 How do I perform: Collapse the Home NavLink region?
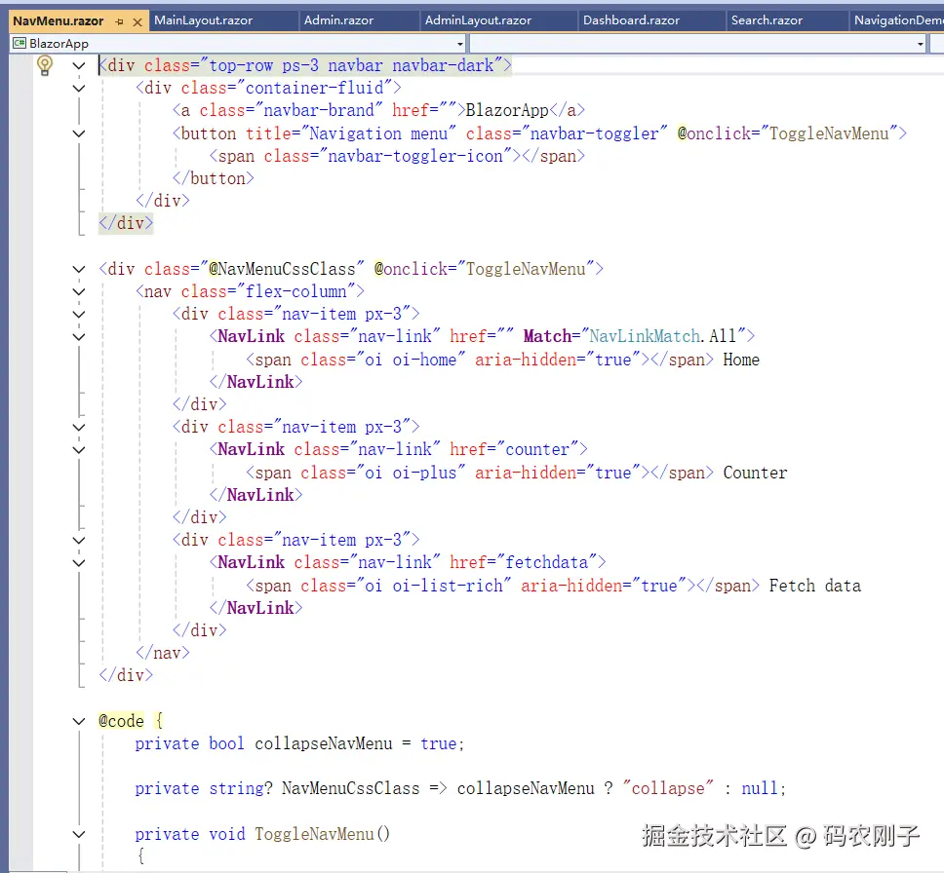click(79, 335)
